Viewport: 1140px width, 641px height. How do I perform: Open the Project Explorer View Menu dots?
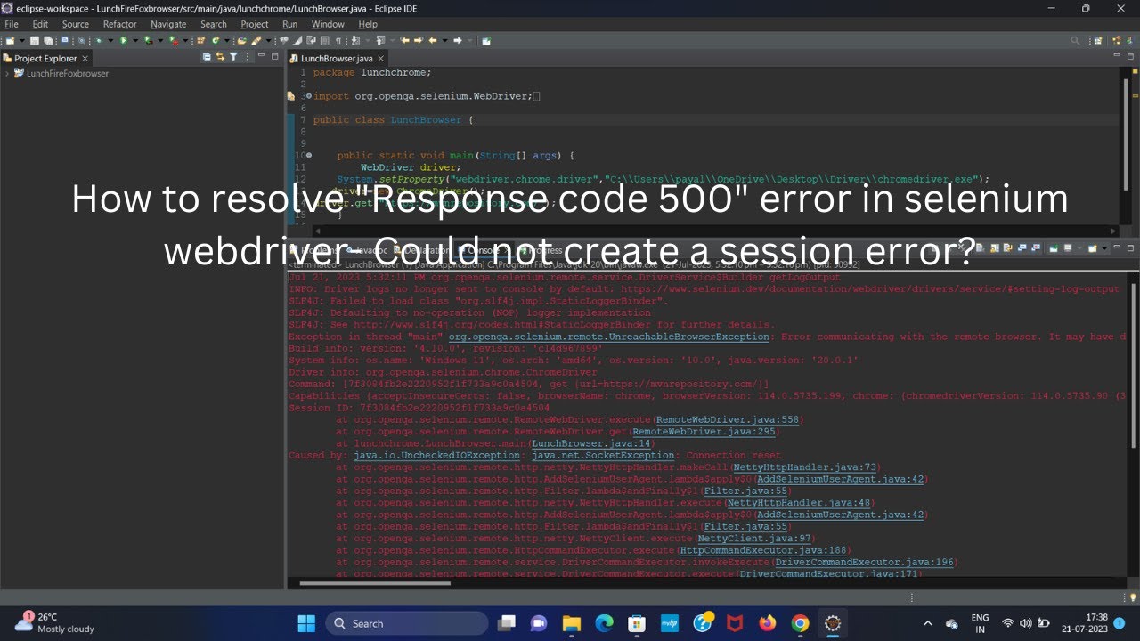click(247, 57)
